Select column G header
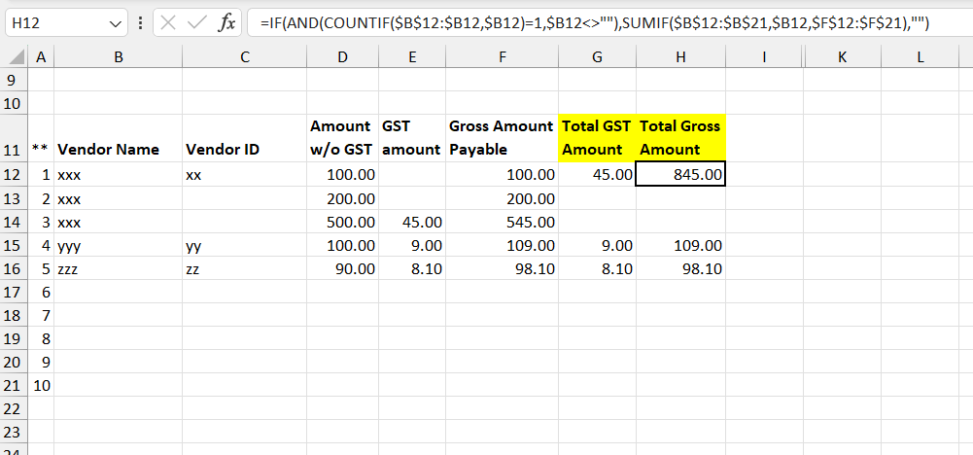Viewport: 973px width, 455px height. tap(597, 57)
